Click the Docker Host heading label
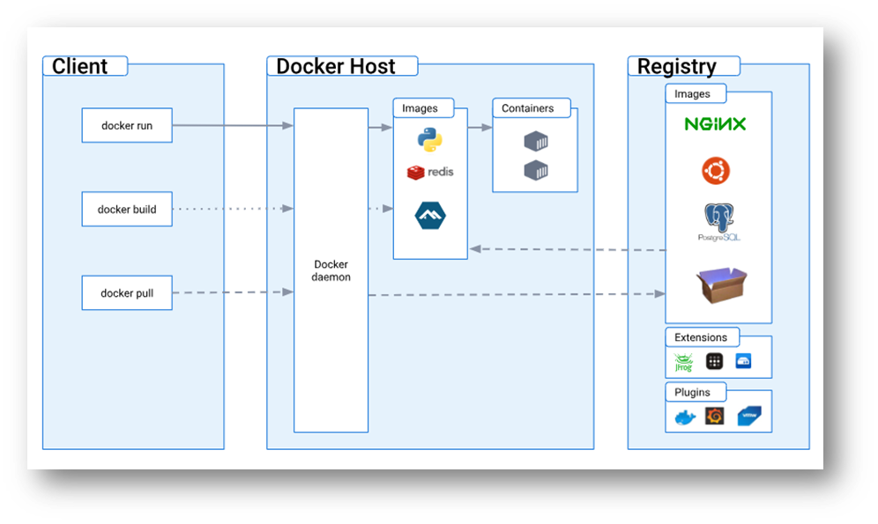The height and width of the screenshot is (524, 878). pyautogui.click(x=335, y=66)
